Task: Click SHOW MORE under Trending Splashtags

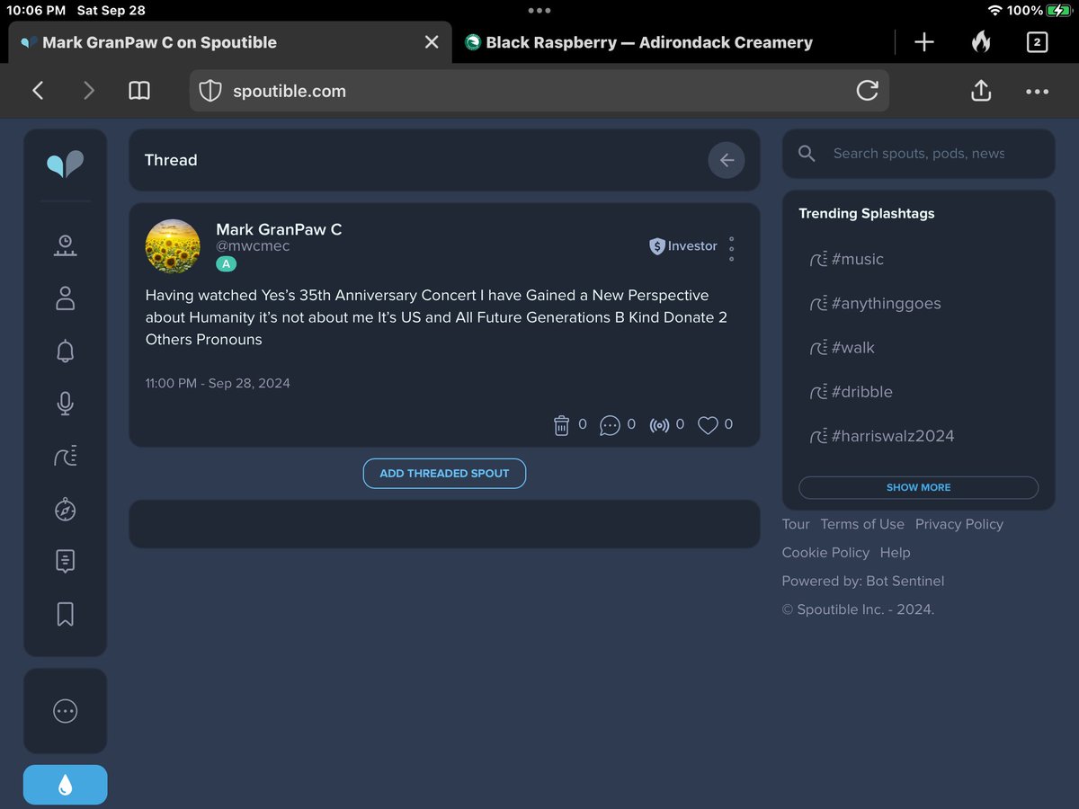Action: [918, 487]
